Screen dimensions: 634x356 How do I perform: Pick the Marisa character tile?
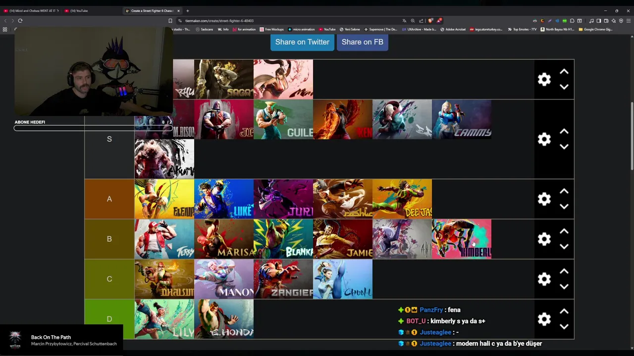point(224,239)
